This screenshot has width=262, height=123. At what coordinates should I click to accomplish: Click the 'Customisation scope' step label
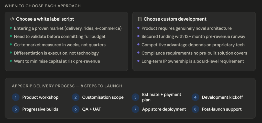(103, 97)
